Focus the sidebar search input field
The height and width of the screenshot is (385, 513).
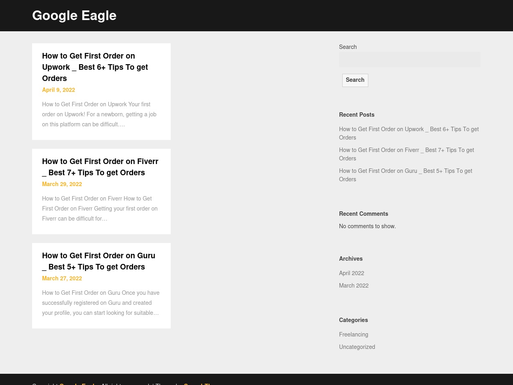click(x=410, y=59)
